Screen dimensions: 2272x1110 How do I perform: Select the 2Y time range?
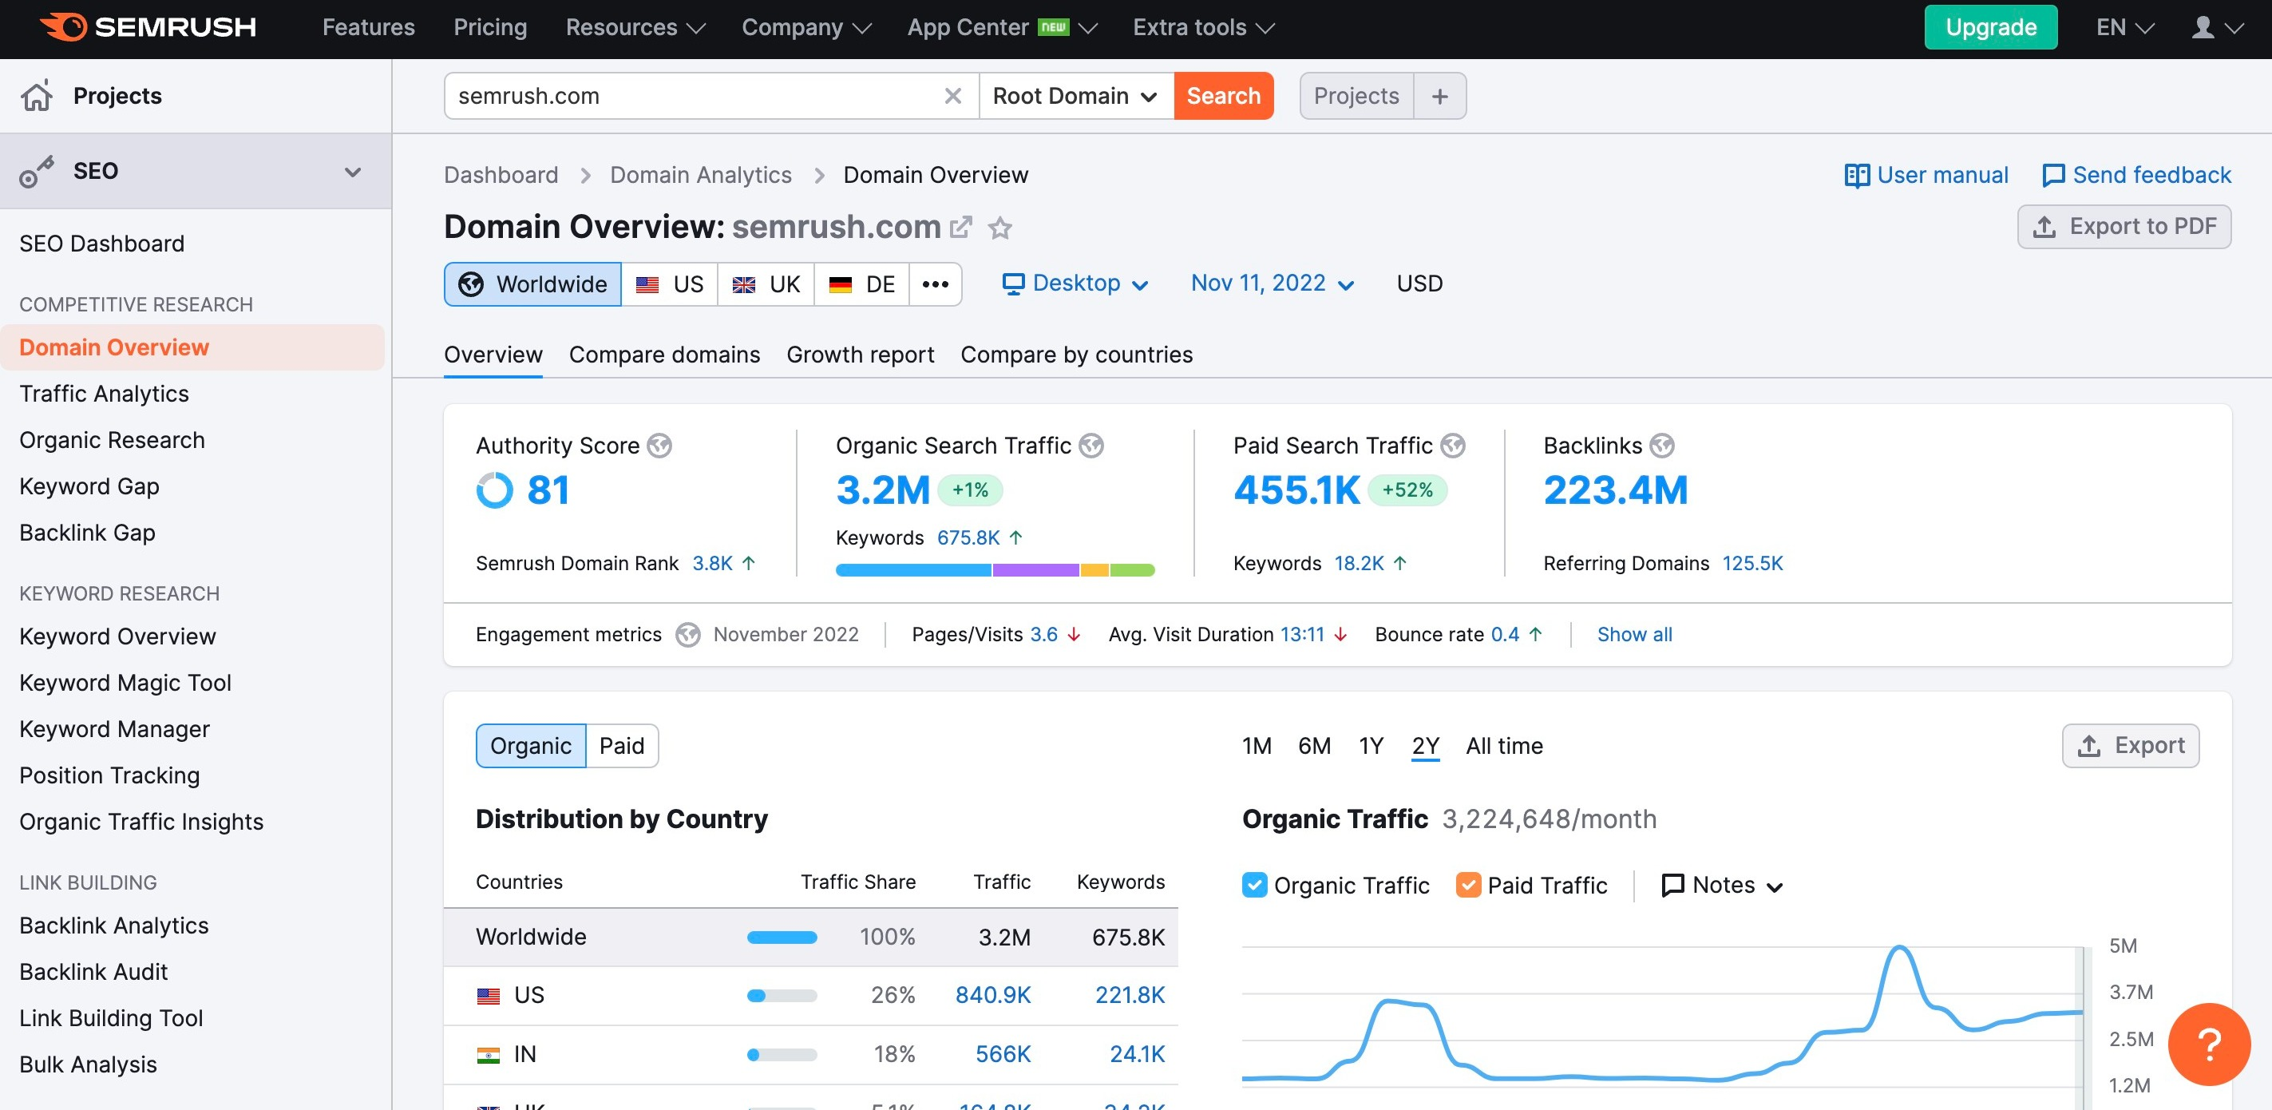[1425, 746]
